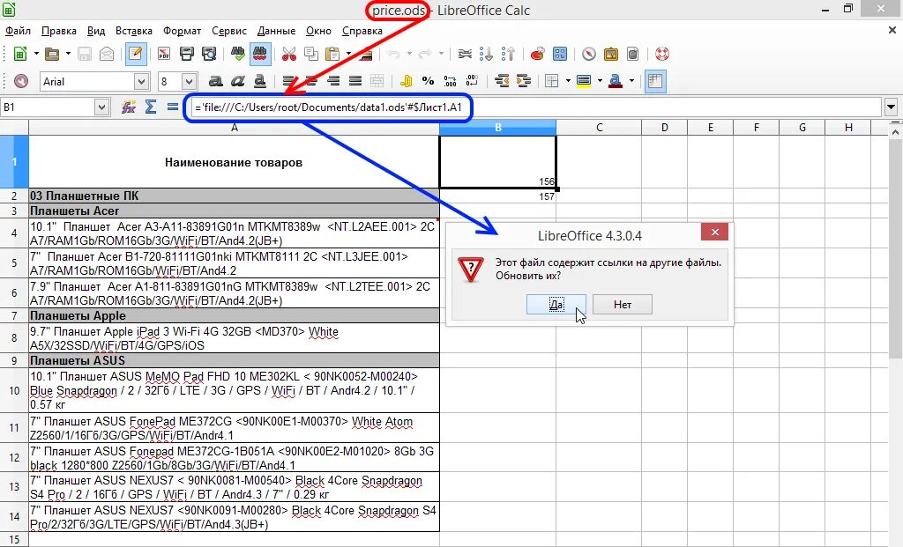903x547 pixels.
Task: Toggle AutoSpellcheck wavy underline icon
Action: click(260, 54)
